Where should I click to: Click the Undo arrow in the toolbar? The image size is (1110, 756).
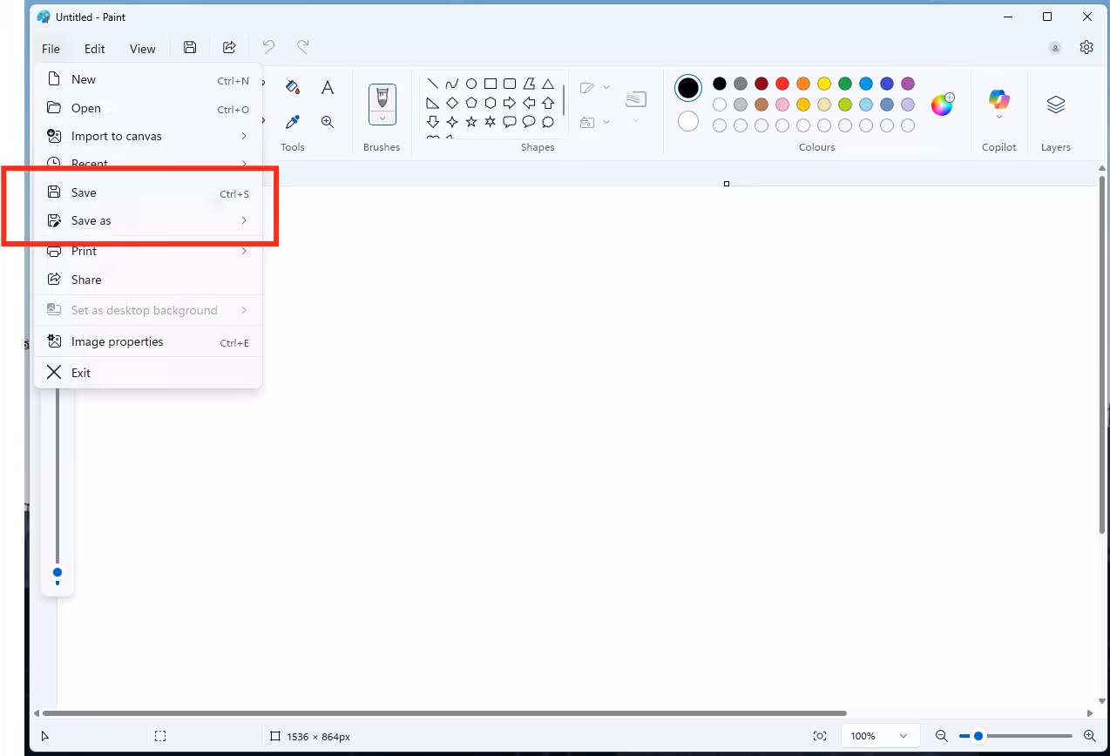coord(267,47)
